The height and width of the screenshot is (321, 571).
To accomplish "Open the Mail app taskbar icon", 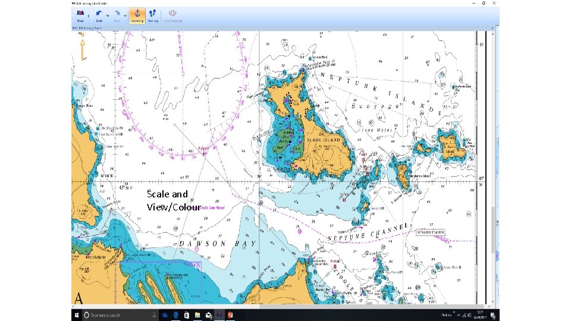I will [209, 315].
